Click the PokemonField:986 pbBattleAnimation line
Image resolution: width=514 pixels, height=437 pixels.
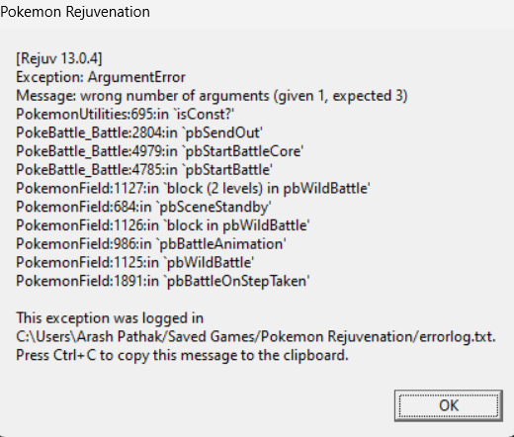(x=151, y=244)
